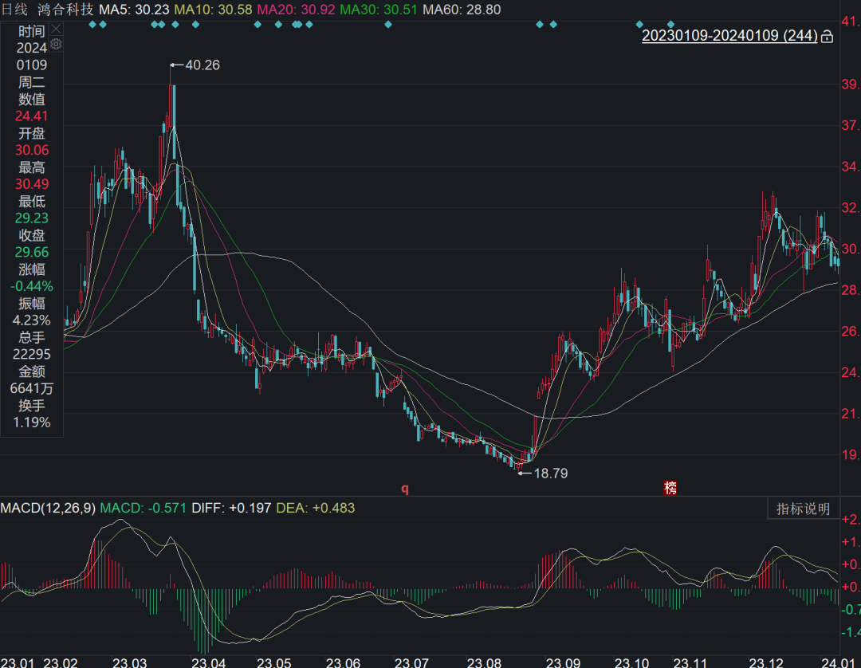Image resolution: width=861 pixels, height=668 pixels.
Task: Select the MA5: 30.23 indicator label
Action: click(134, 10)
